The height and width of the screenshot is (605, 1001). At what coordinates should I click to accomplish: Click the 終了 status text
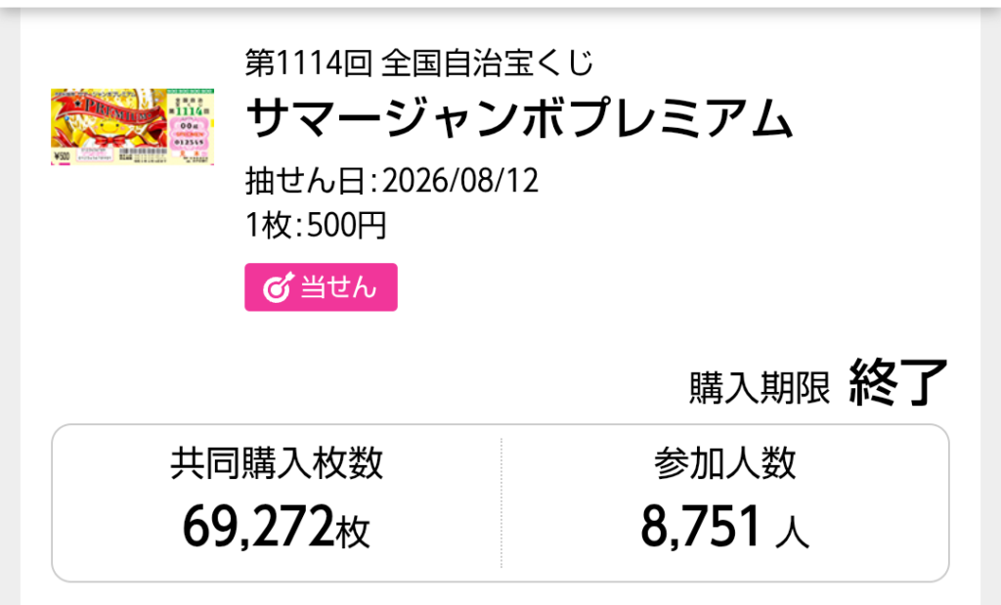(898, 381)
